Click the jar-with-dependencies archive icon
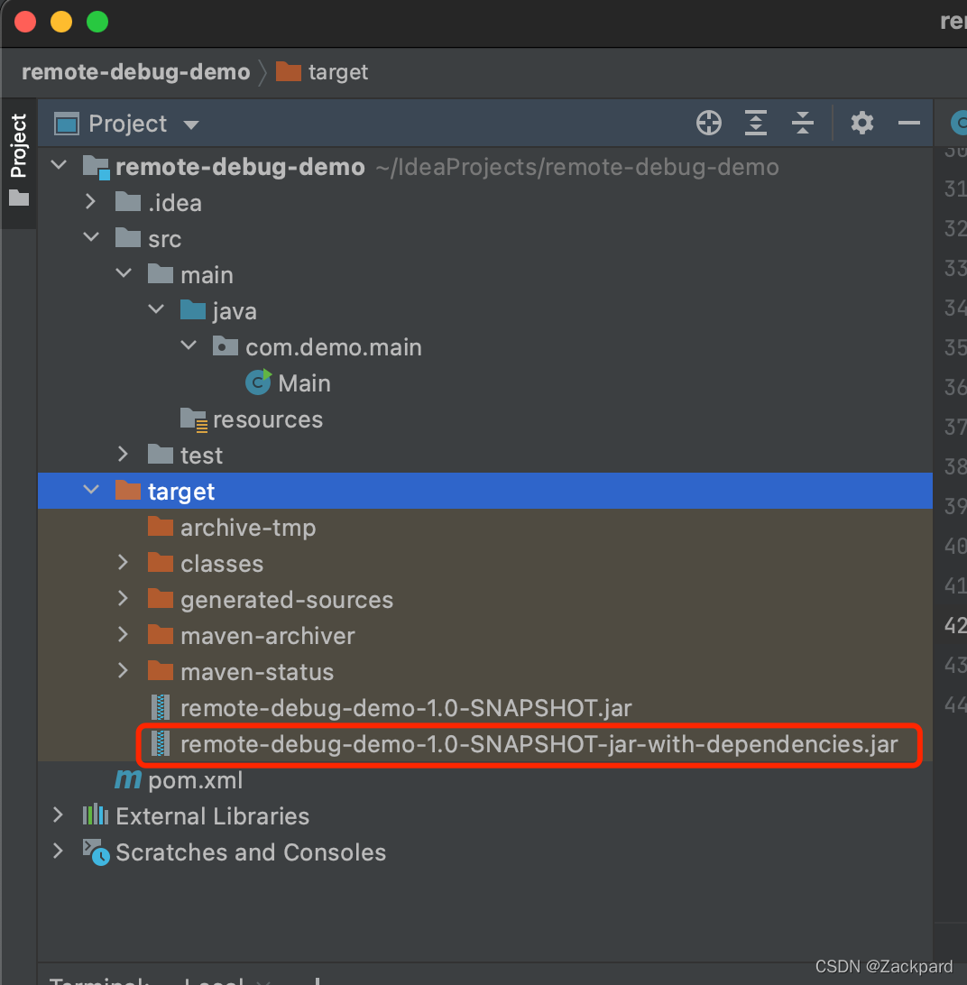 [161, 744]
